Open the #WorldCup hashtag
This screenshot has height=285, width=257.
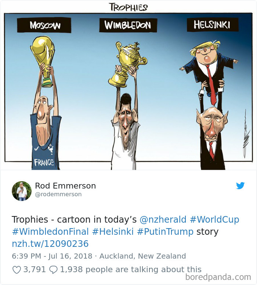click(x=214, y=219)
